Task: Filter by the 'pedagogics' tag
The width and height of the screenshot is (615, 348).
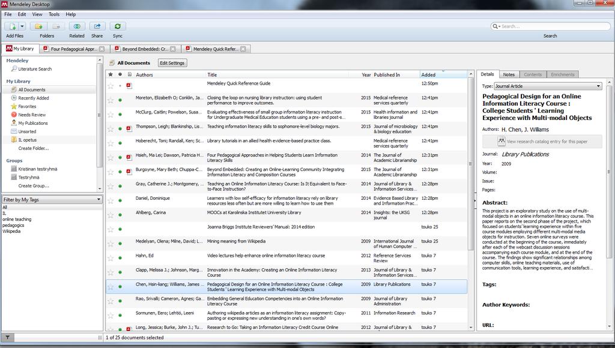Action: point(13,226)
